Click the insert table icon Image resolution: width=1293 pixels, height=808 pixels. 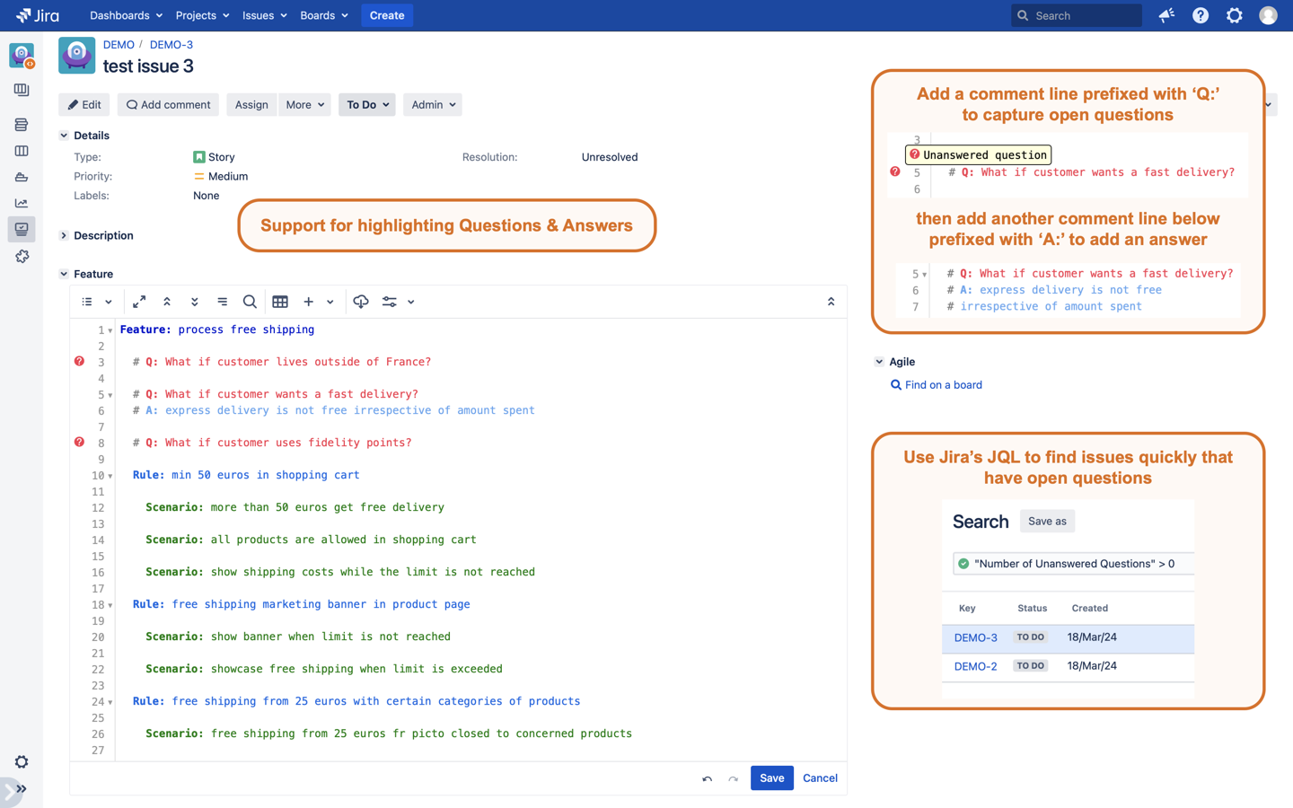click(x=280, y=302)
